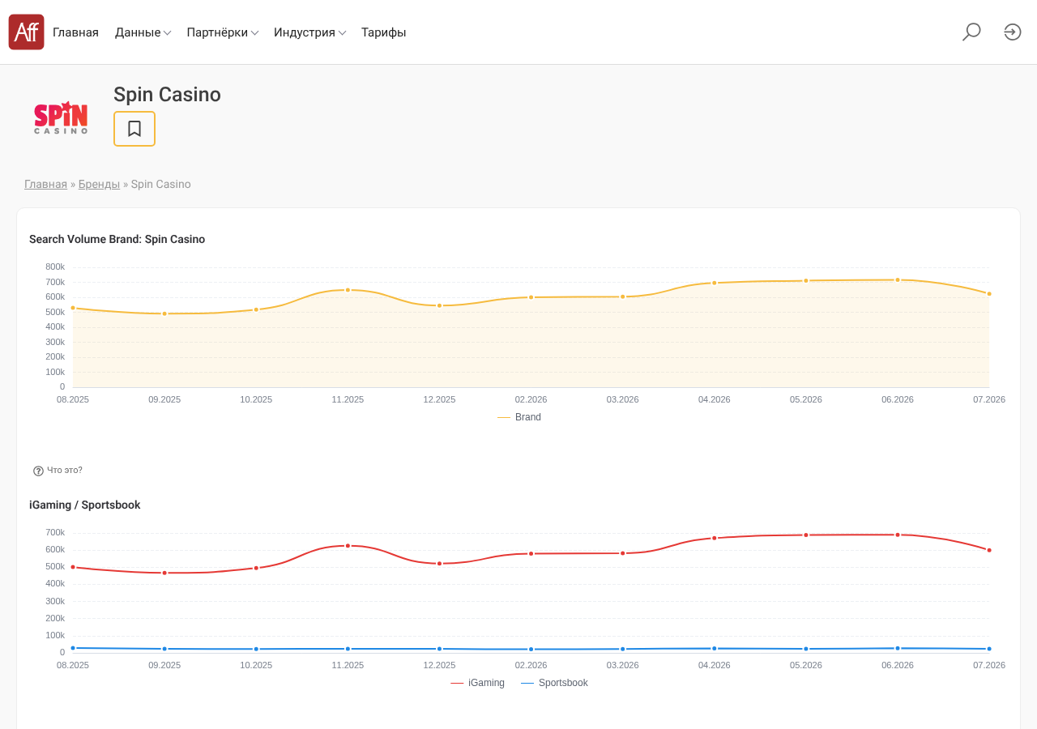This screenshot has height=729, width=1037.
Task: Click the 06.2026 point on Brand chart
Action: [898, 279]
